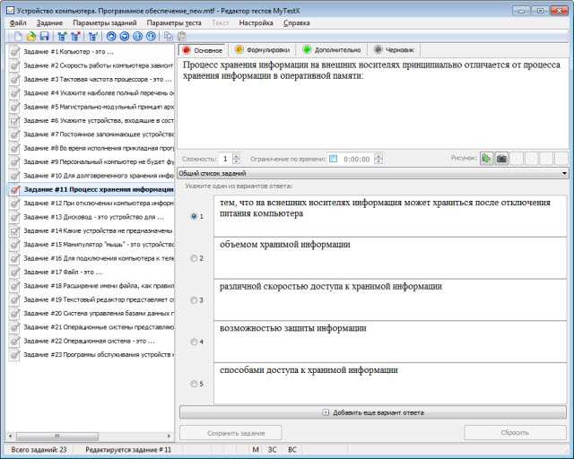The image size is (574, 459).
Task: Select answer option 2 radio button
Action: point(196,258)
